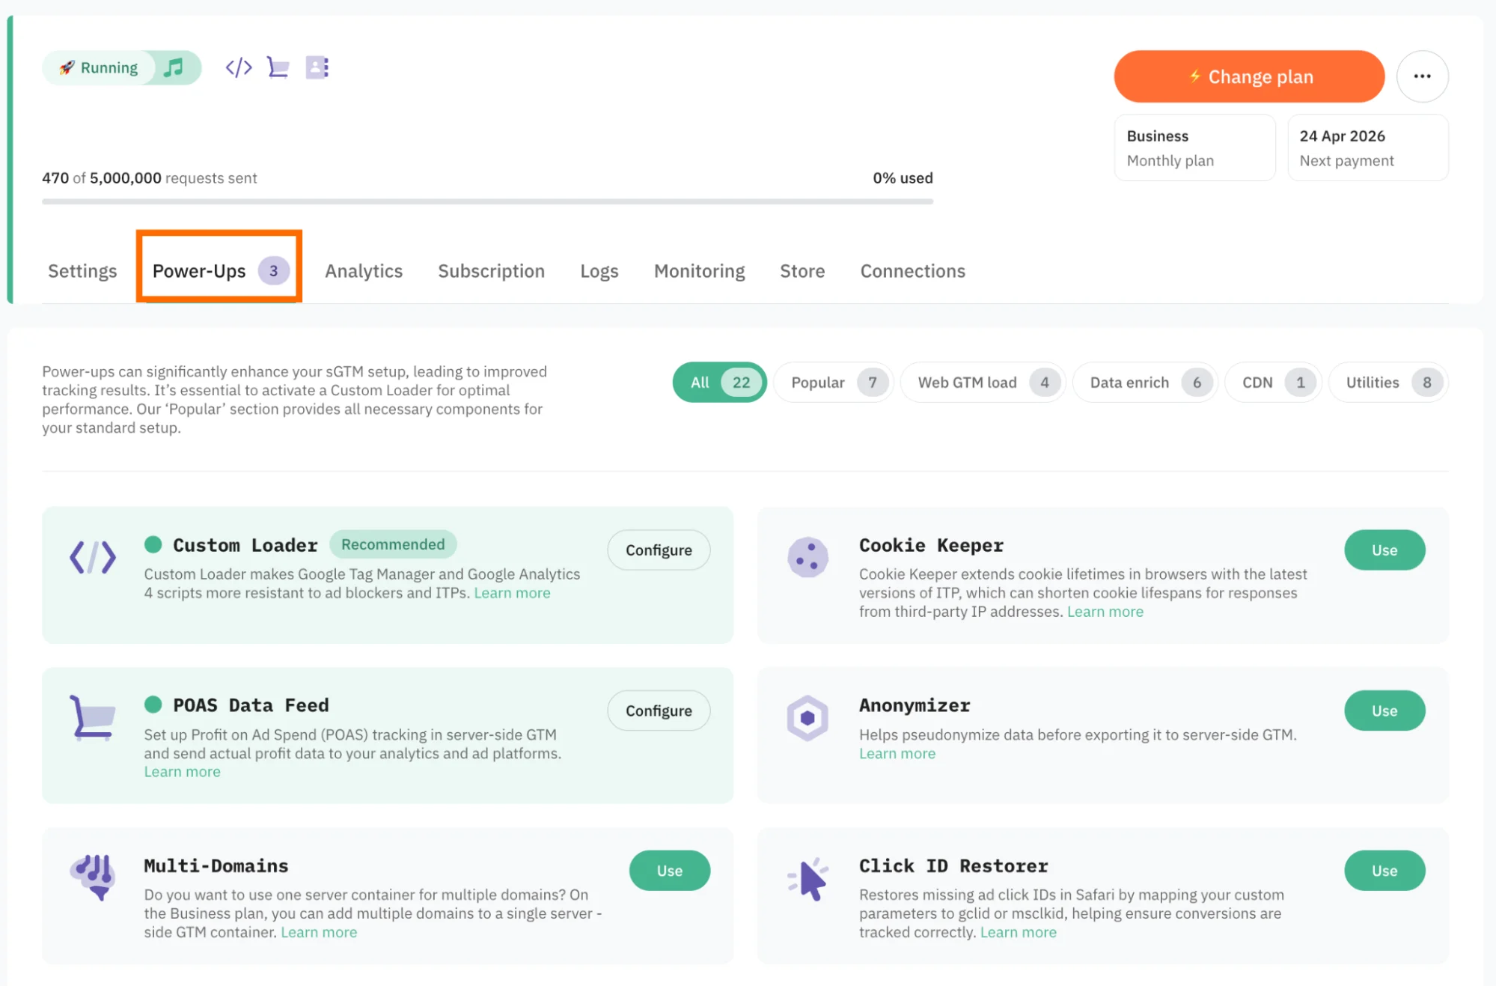Click the Anonymizer title
Screen dimensions: 1496x986
(915, 705)
